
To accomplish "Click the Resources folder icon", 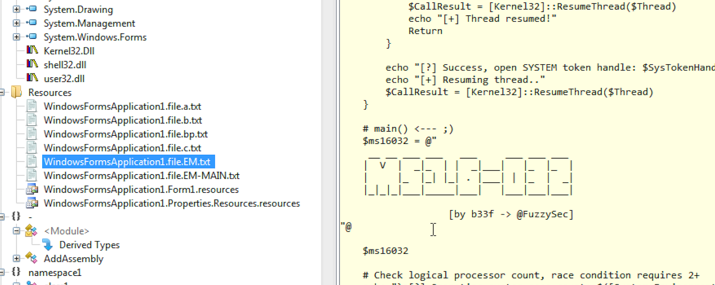I will 16,92.
